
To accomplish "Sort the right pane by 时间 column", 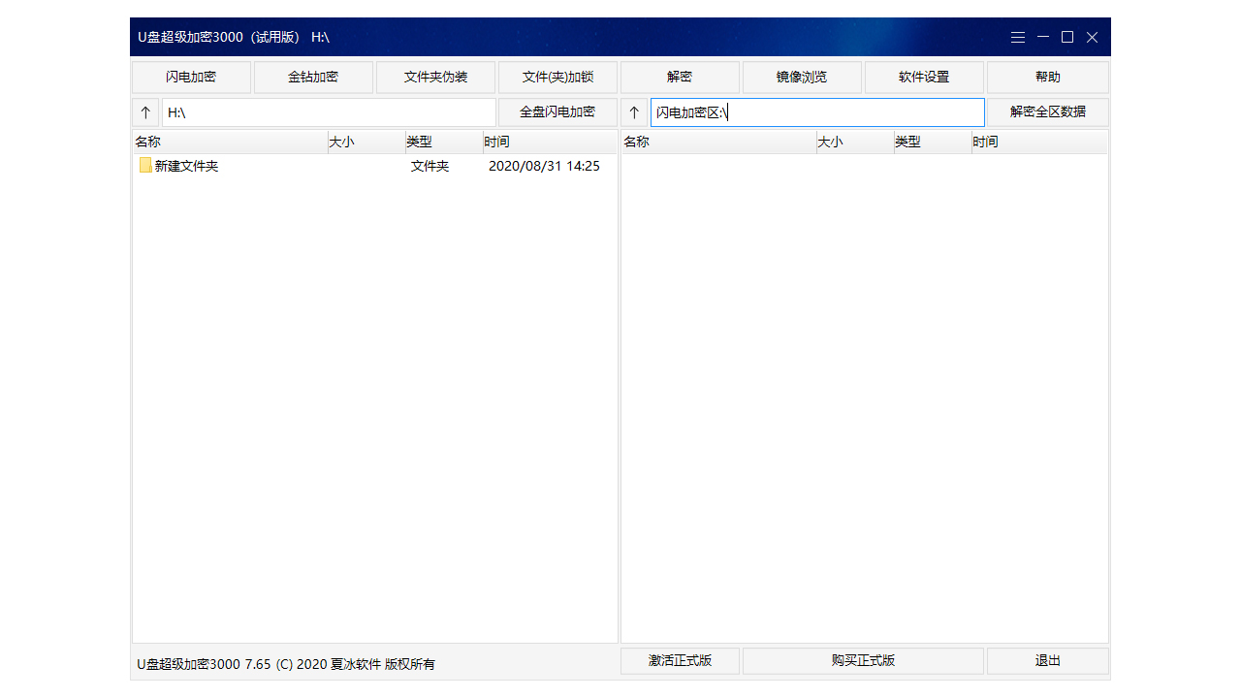I will (1039, 143).
